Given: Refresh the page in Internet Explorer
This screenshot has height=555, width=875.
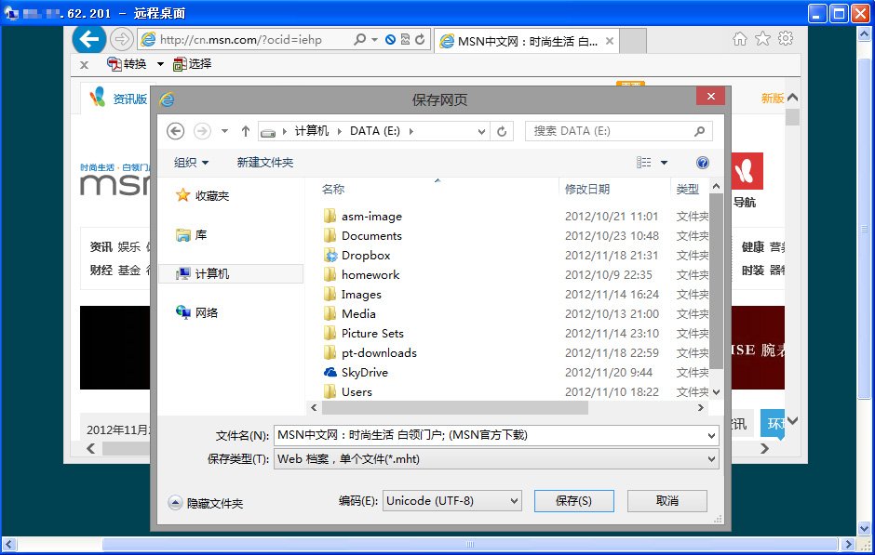Looking at the screenshot, I should 420,40.
